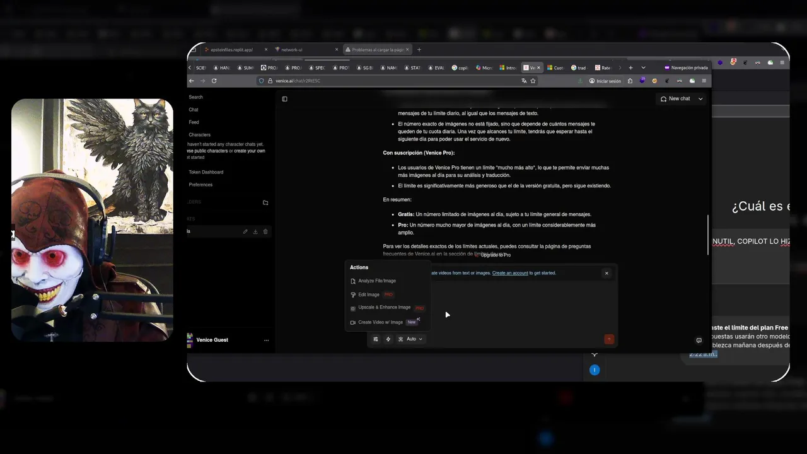Delete the selected chat via trash icon
The width and height of the screenshot is (807, 454).
coord(265,231)
